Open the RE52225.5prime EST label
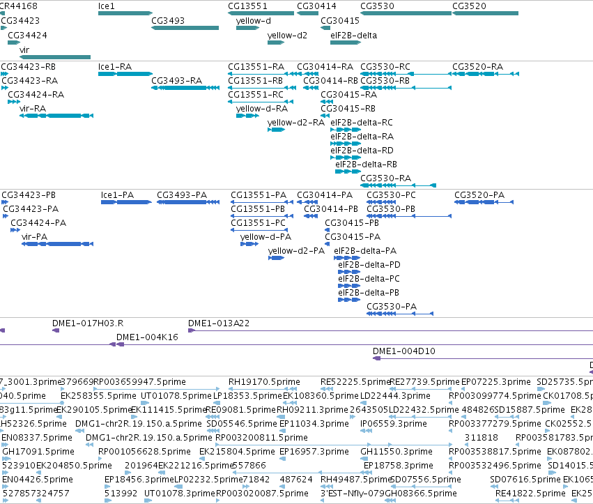The image size is (593, 504). (x=355, y=382)
